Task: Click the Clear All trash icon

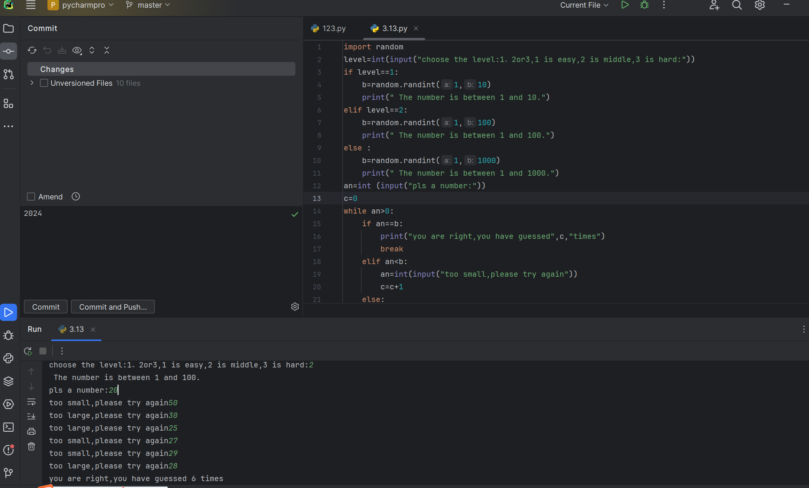Action: coord(31,447)
